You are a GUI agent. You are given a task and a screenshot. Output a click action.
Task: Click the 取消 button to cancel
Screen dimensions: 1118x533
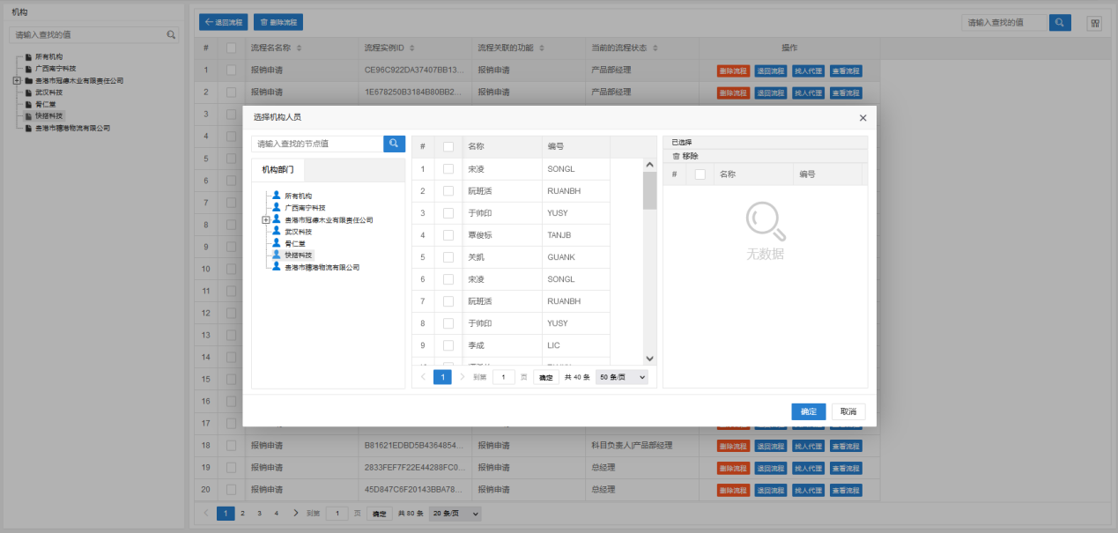[848, 411]
